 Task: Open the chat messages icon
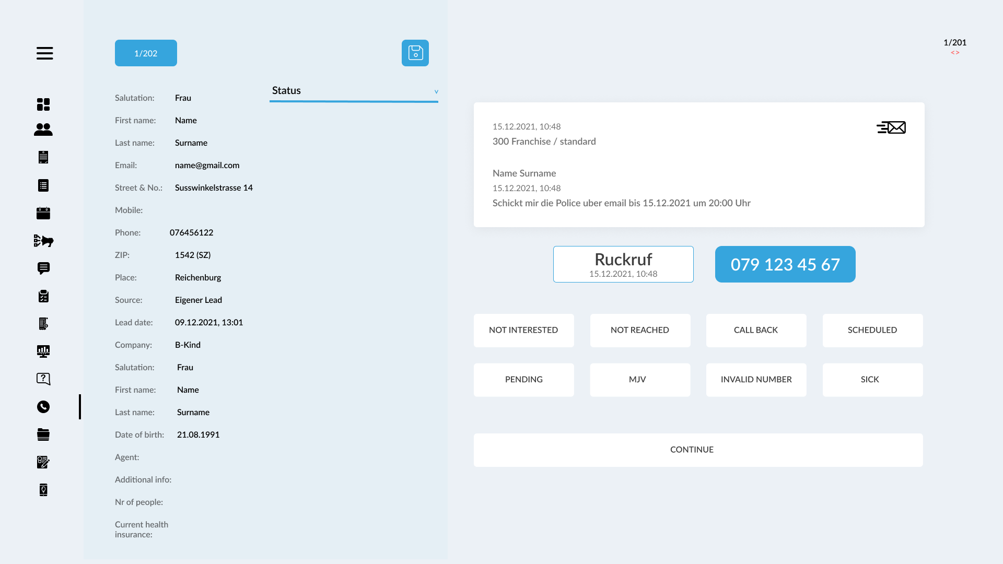pyautogui.click(x=43, y=268)
